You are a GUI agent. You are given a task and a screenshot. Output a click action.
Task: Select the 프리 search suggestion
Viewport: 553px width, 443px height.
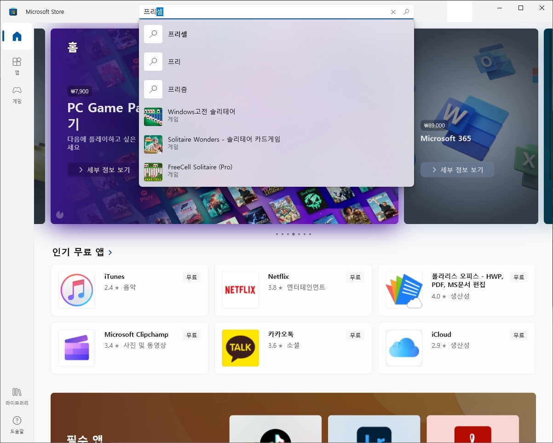(276, 62)
